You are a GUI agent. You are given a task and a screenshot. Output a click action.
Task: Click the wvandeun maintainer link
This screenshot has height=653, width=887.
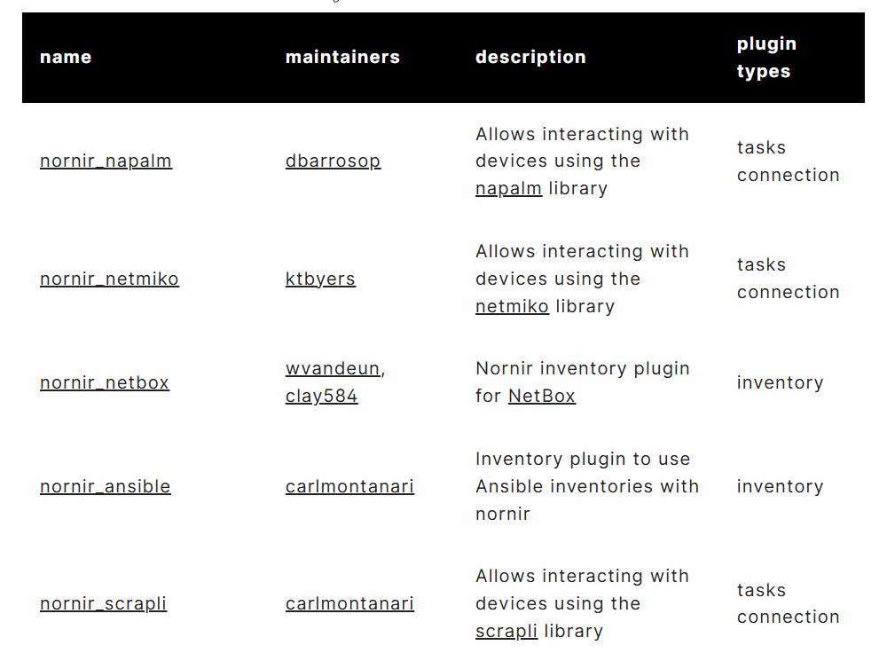[333, 368]
